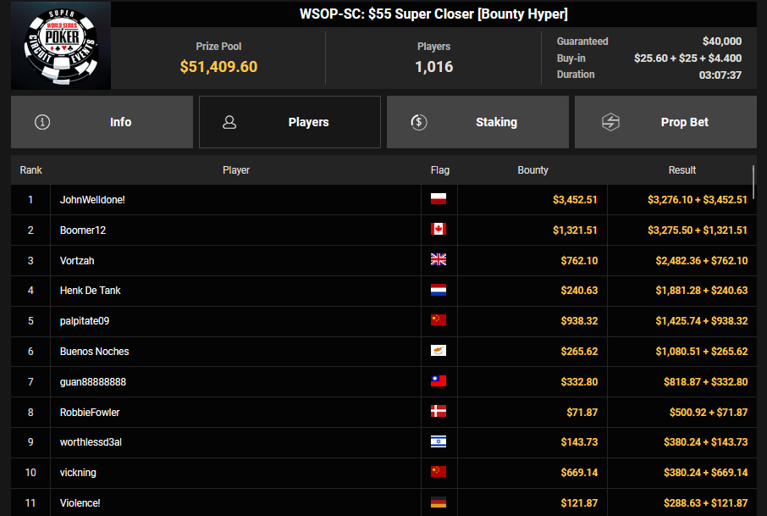Sort by the Bounty column header

click(532, 170)
